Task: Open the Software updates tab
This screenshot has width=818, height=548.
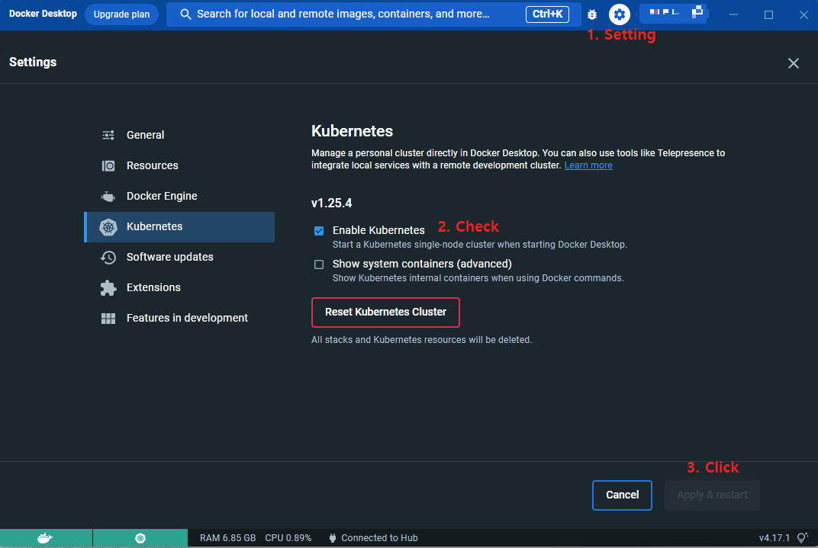Action: [x=179, y=258]
